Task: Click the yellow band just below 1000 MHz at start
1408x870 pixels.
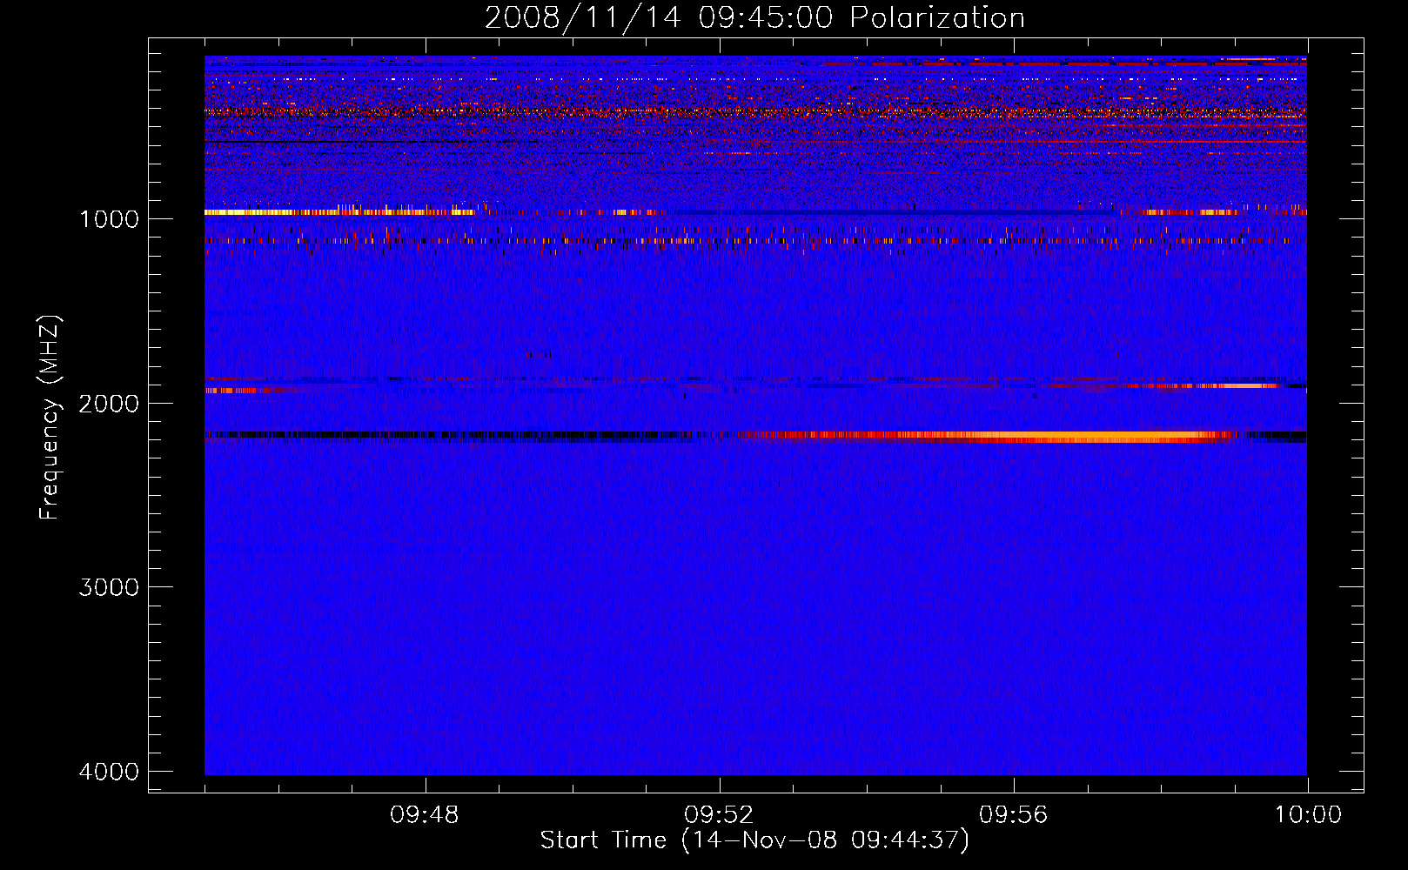Action: coord(339,212)
